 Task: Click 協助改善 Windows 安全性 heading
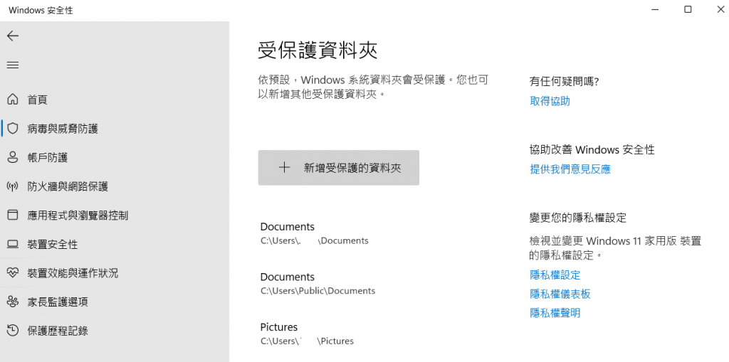(592, 149)
